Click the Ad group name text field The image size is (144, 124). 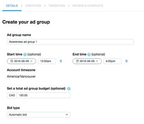coord(70,42)
